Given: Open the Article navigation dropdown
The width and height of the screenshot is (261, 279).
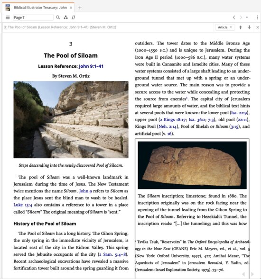Looking at the screenshot, I should [225, 27].
